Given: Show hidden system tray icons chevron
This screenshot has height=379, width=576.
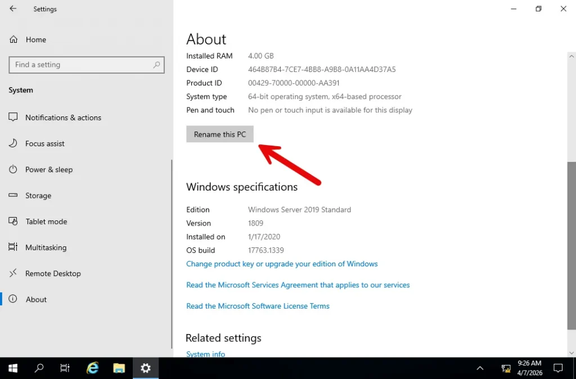Looking at the screenshot, I should pos(480,368).
